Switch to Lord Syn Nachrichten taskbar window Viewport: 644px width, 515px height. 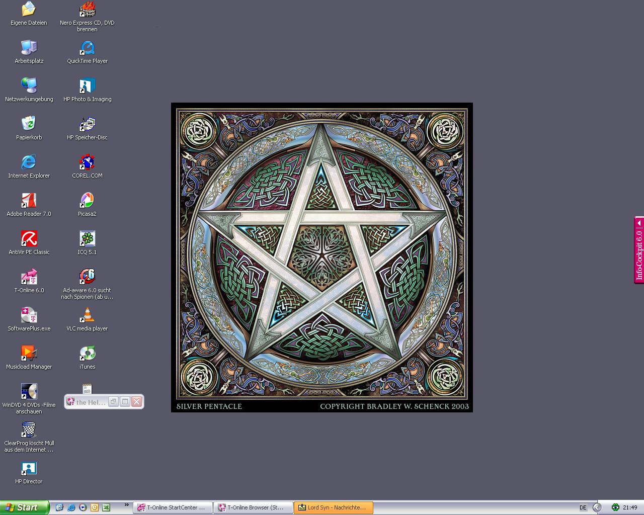(x=333, y=507)
